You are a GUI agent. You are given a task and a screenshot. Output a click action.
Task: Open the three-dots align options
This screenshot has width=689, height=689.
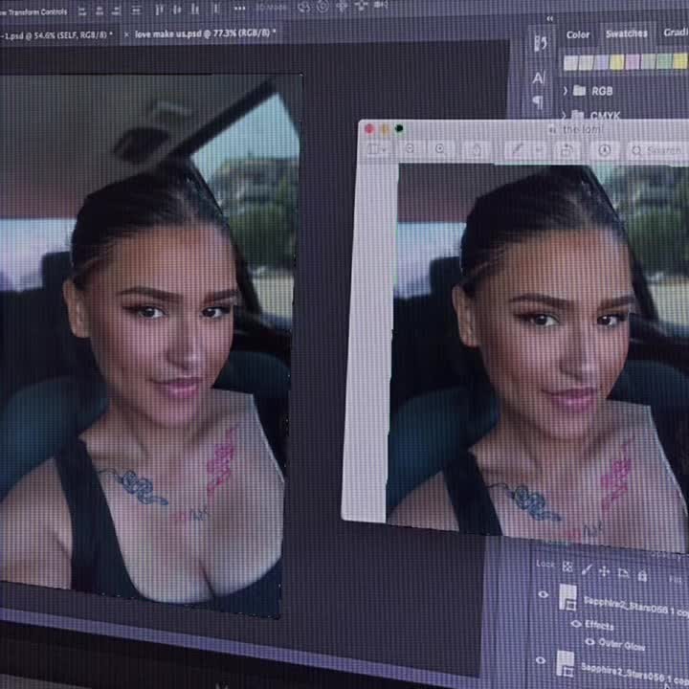239,8
